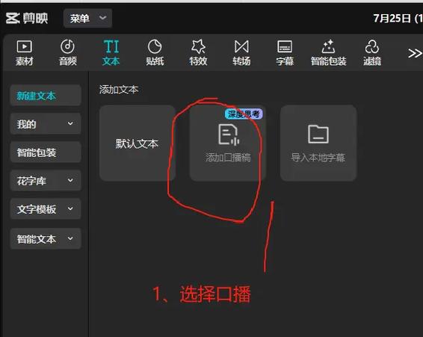423x337 pixels.
Task: Open the 音频 audio panel
Action: coord(68,53)
